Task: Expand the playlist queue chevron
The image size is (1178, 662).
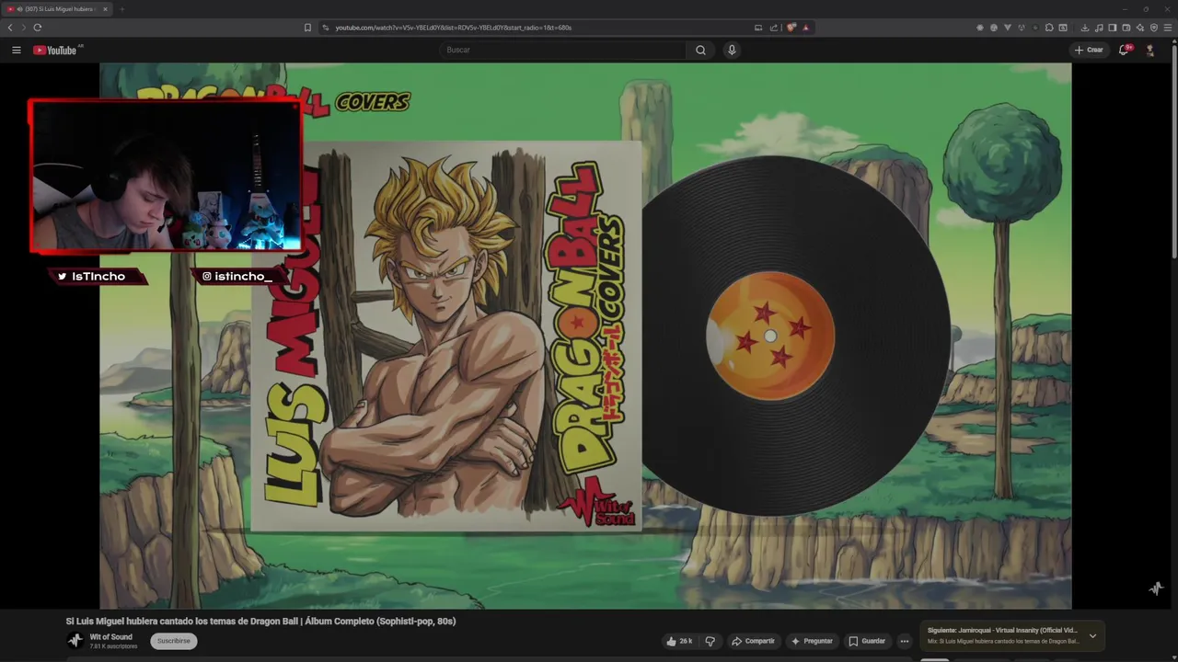Action: click(1092, 635)
